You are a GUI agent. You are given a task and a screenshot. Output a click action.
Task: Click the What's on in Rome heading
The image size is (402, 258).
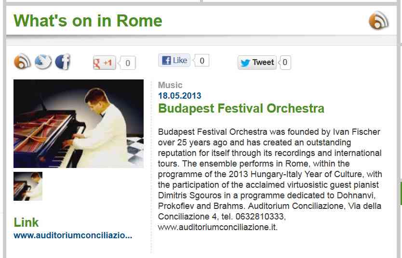(88, 21)
